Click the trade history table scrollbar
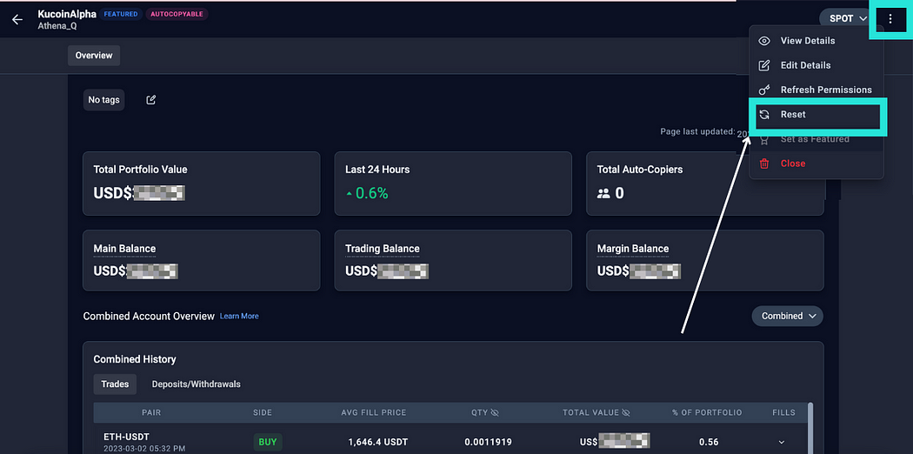This screenshot has width=913, height=454. [x=810, y=428]
